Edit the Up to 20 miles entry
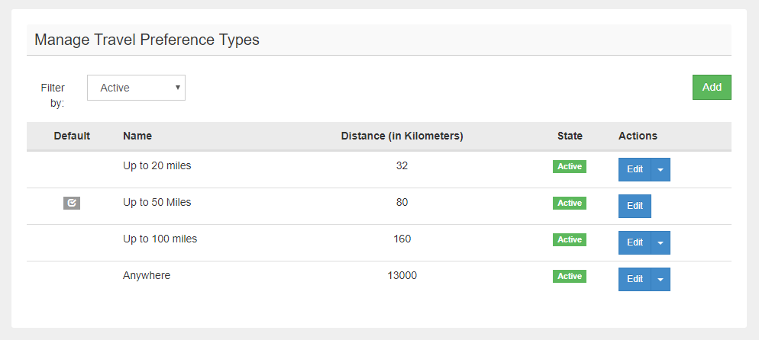The width and height of the screenshot is (759, 340). 635,169
